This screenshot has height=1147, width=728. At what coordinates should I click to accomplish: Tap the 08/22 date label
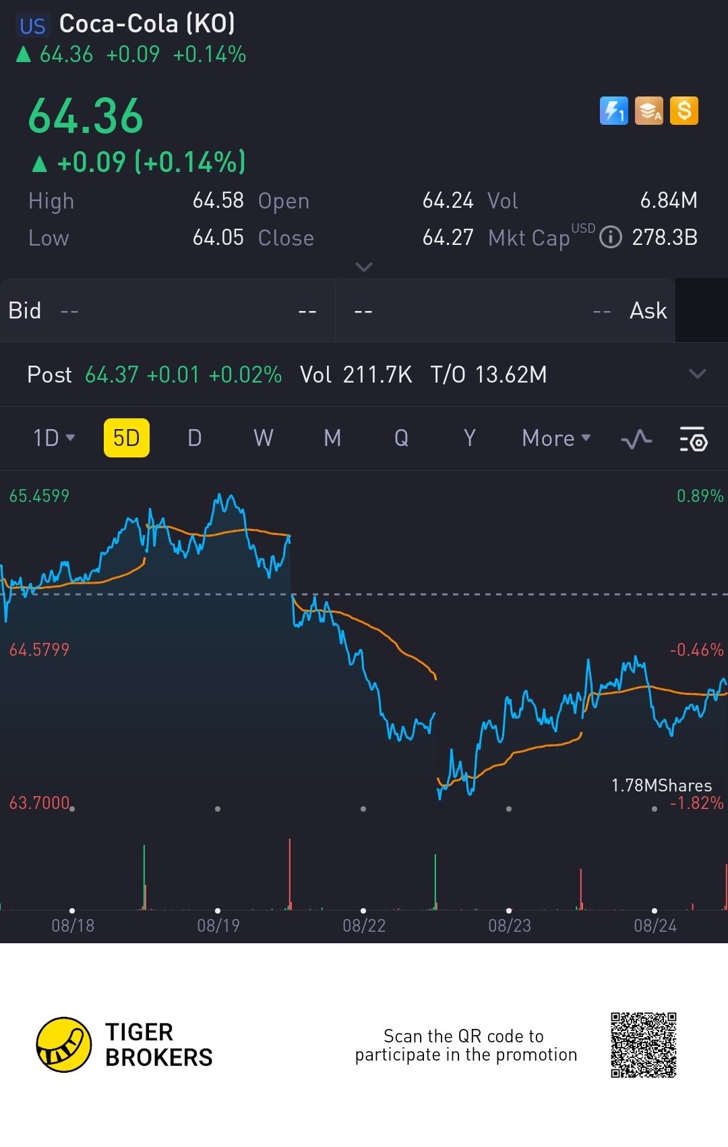coord(364,926)
